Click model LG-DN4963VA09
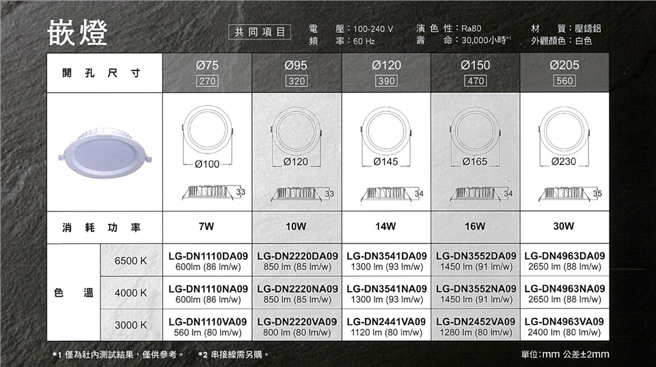 (564, 321)
